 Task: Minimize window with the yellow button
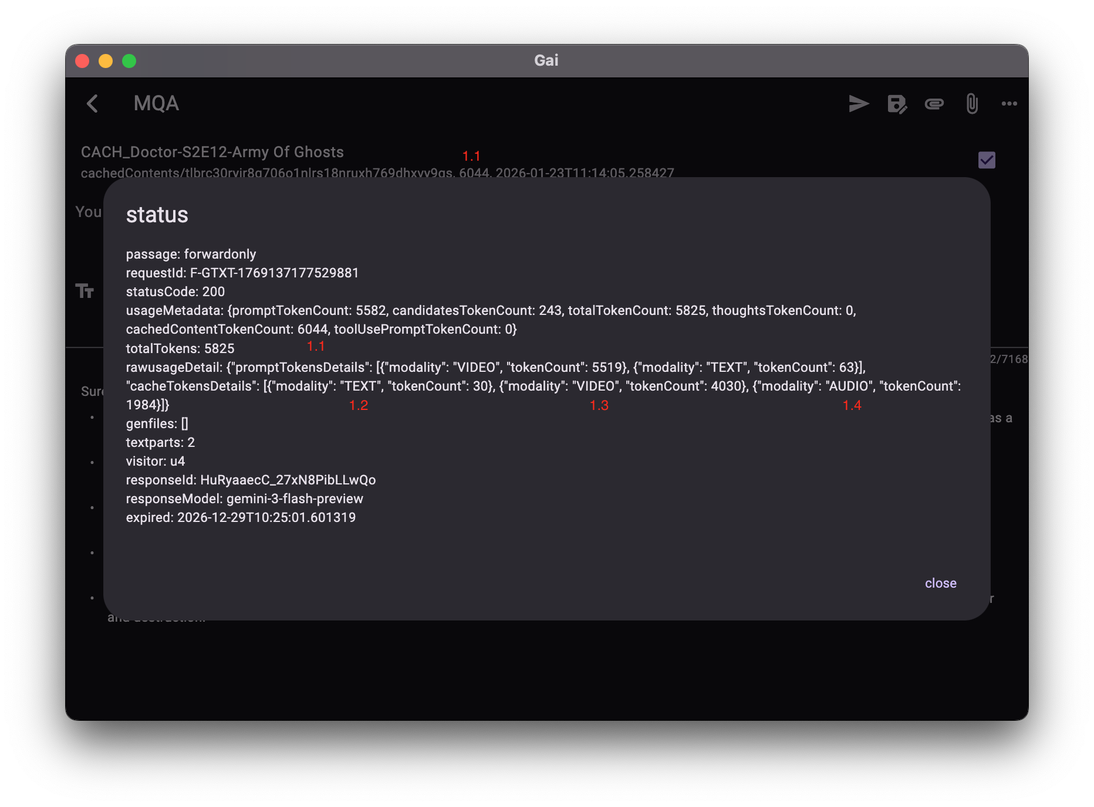point(106,61)
